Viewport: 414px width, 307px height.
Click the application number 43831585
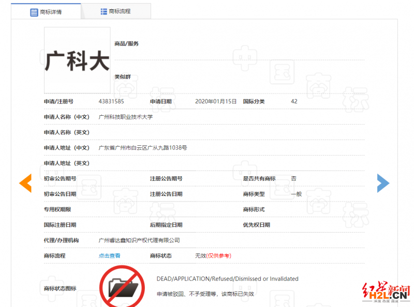(111, 101)
